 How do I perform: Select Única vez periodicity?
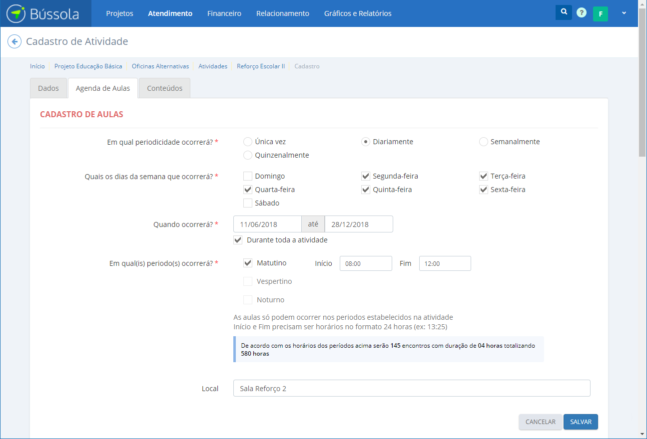248,142
